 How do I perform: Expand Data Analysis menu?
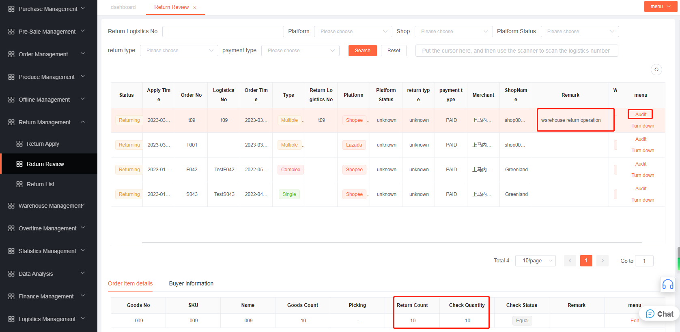pos(83,273)
